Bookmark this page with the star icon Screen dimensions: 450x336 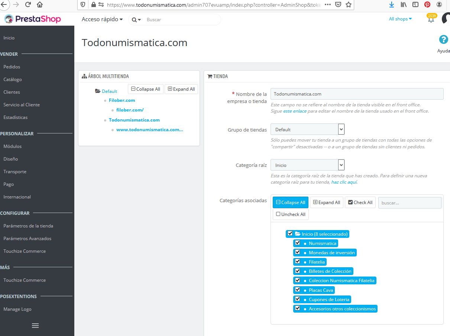[348, 4]
